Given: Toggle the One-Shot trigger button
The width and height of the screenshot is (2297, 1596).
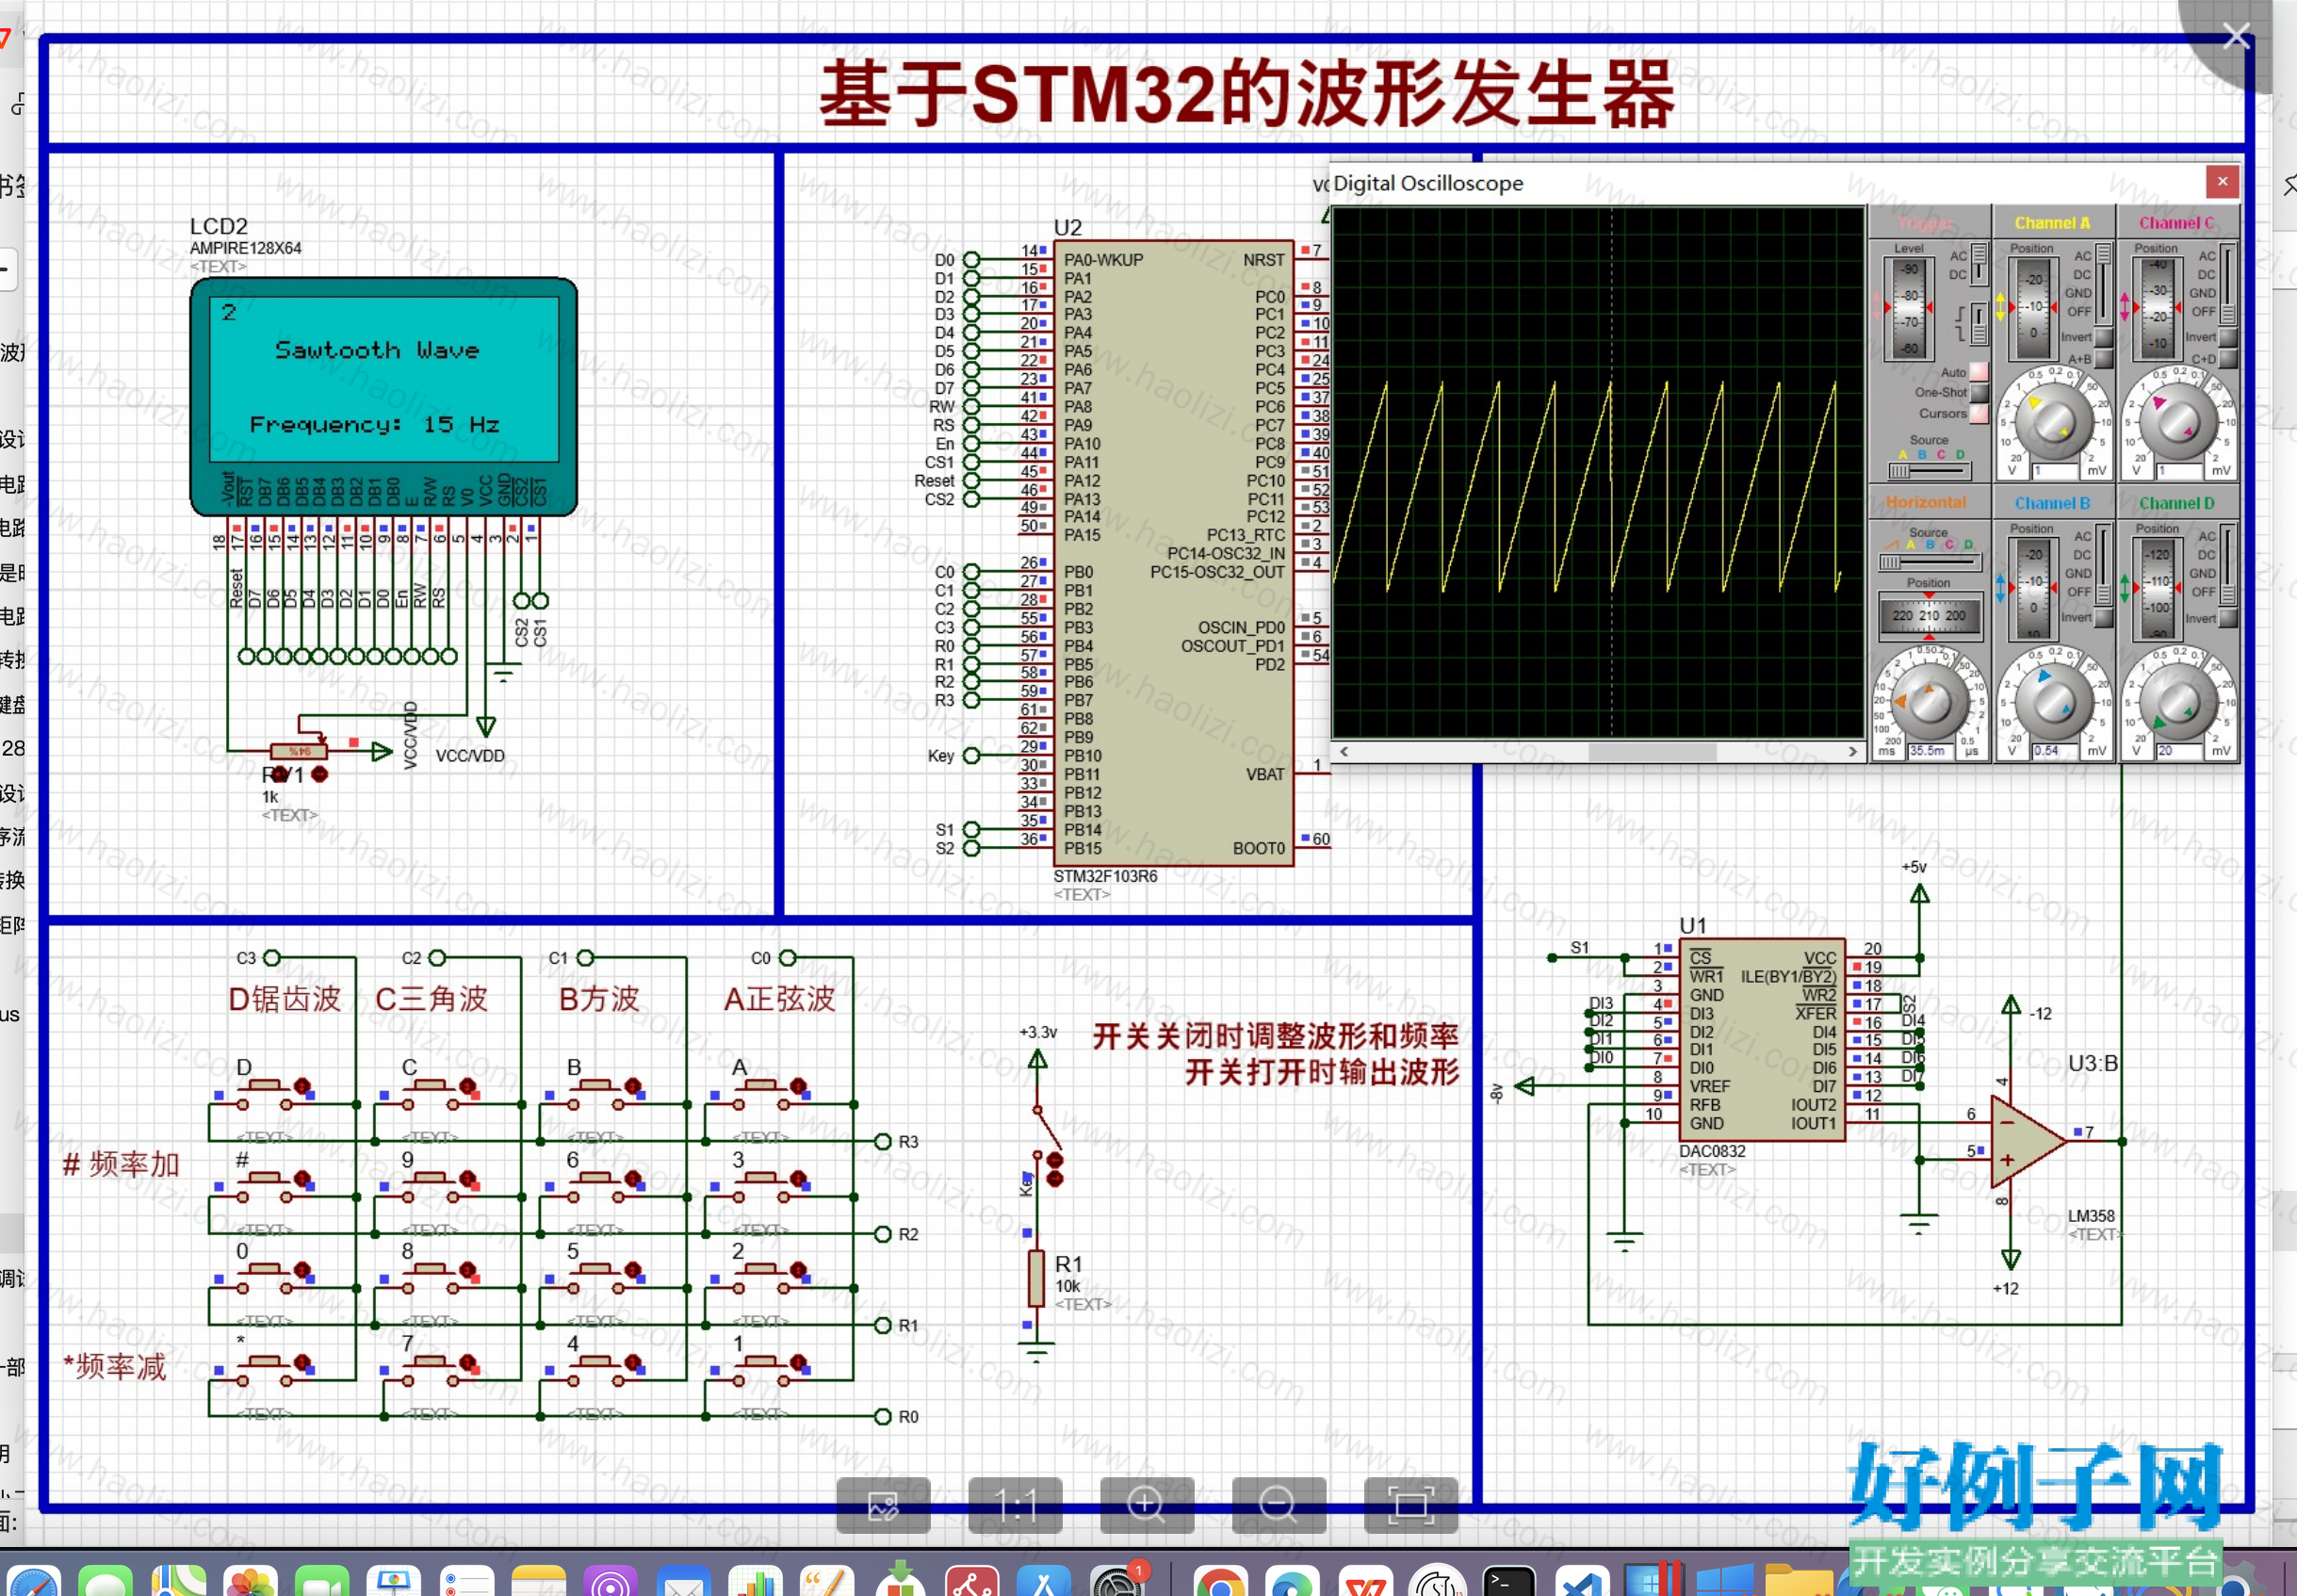Looking at the screenshot, I should coord(1978,393).
